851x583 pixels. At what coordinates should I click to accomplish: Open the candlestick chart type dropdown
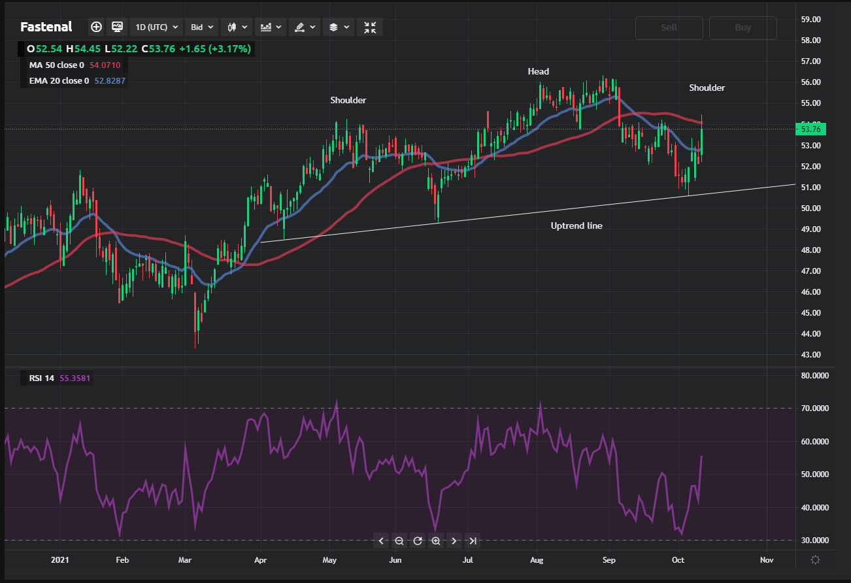coord(238,27)
